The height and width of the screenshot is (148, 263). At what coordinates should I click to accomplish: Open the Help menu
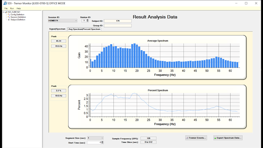point(19,8)
